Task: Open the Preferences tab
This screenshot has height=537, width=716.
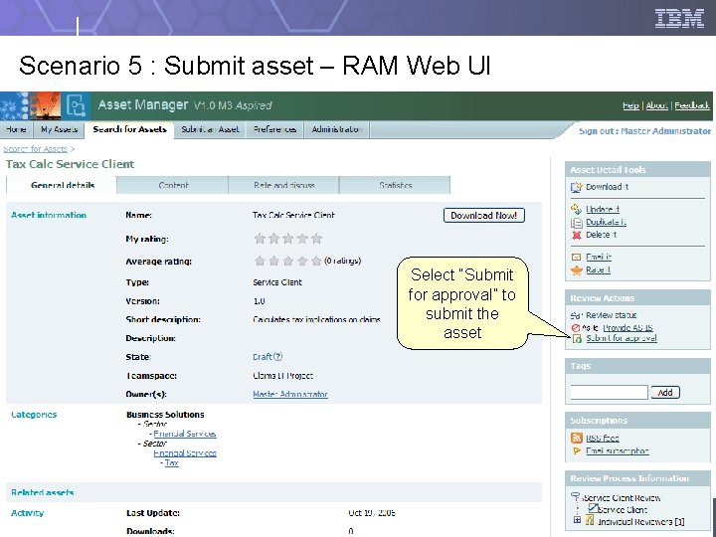Action: pos(274,129)
